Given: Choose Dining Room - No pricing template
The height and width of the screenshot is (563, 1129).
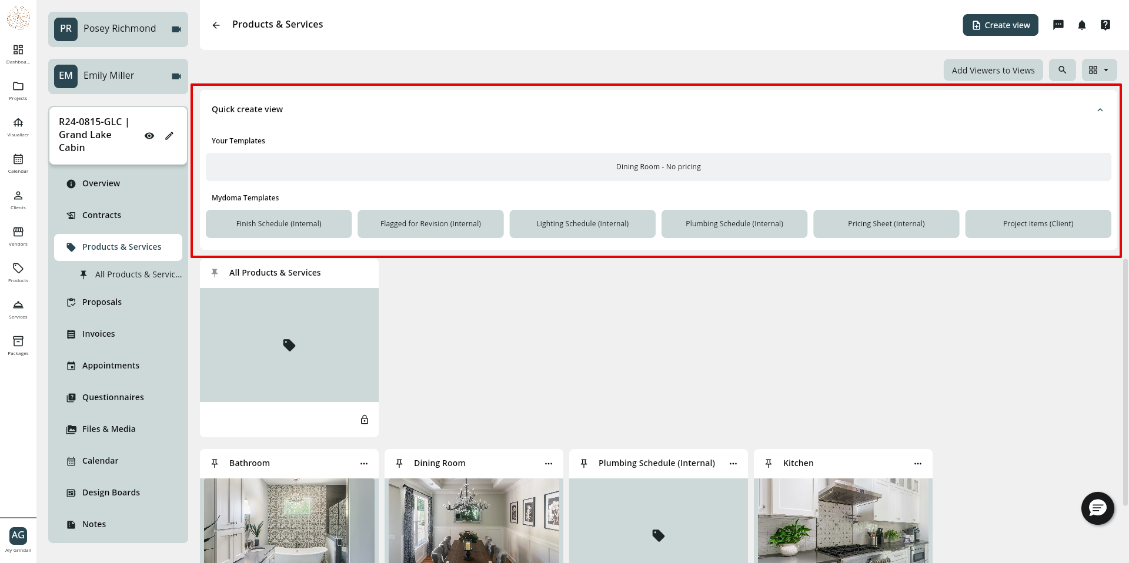Looking at the screenshot, I should 659,167.
